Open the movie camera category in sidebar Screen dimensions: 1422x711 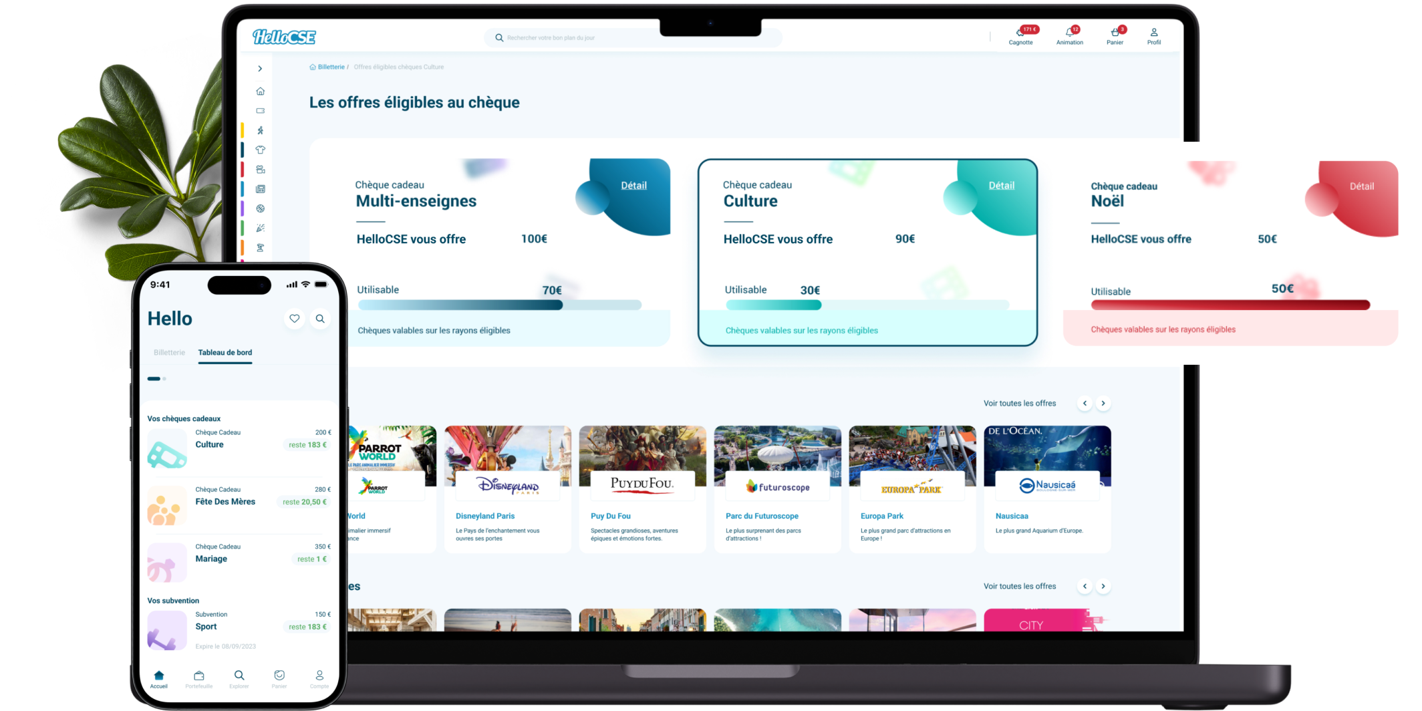click(x=261, y=170)
